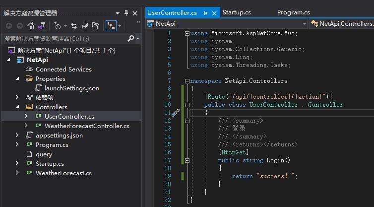Switch to the UserController.cs editor tab
The image size is (374, 207).
pos(172,12)
